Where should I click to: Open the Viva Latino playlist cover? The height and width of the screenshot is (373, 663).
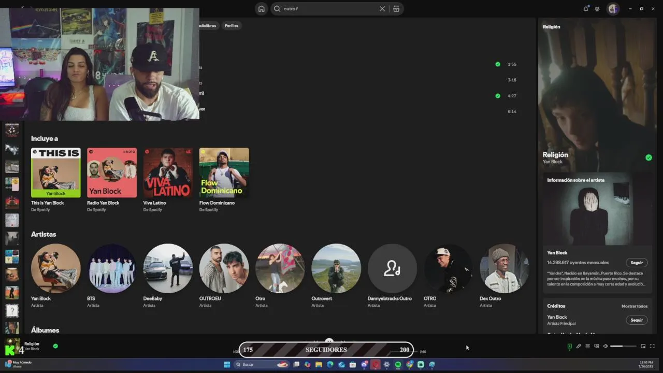tap(168, 173)
